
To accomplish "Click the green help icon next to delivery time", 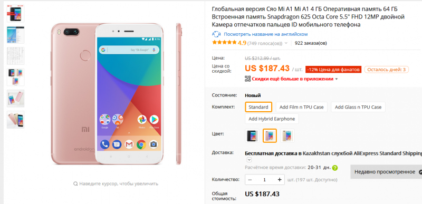I will pos(335,168).
